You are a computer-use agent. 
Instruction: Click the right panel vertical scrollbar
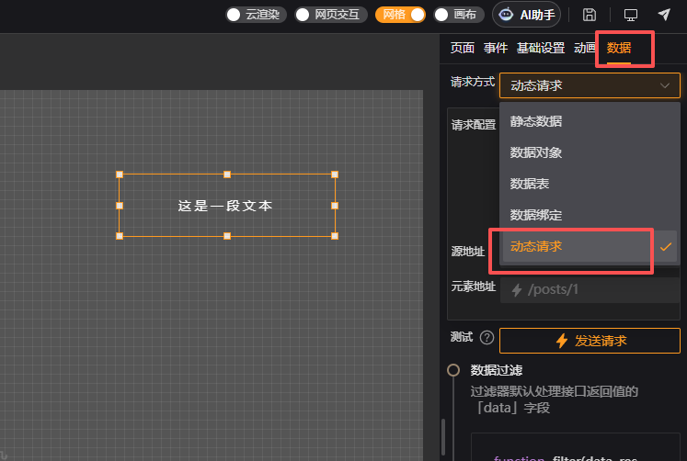point(443,437)
